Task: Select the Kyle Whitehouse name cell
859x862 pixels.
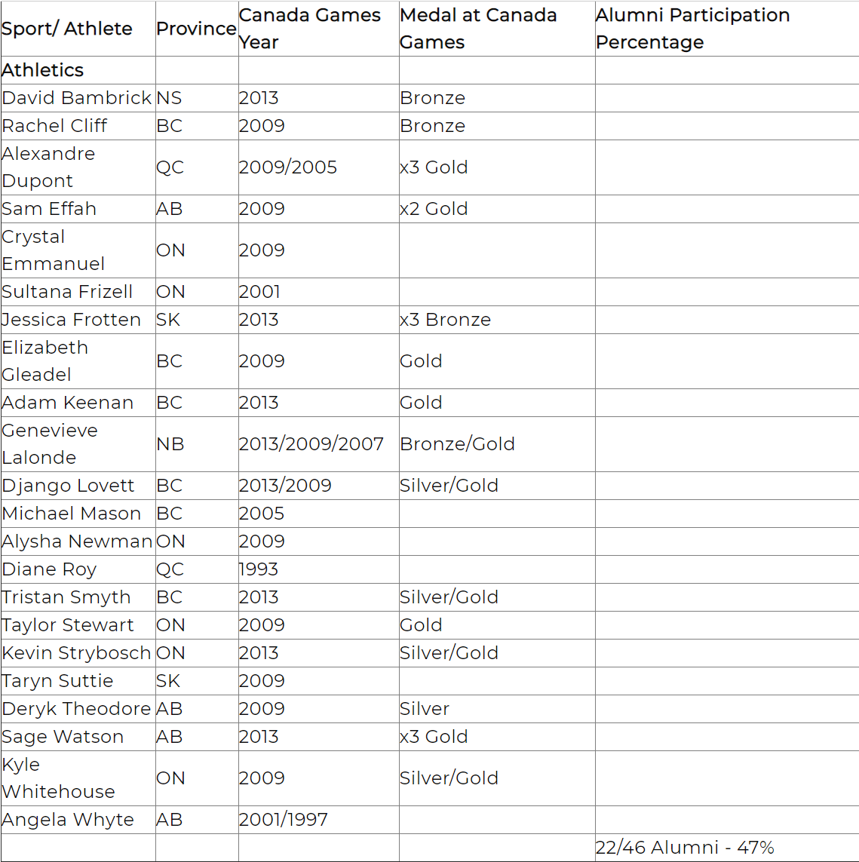Action: [58, 778]
